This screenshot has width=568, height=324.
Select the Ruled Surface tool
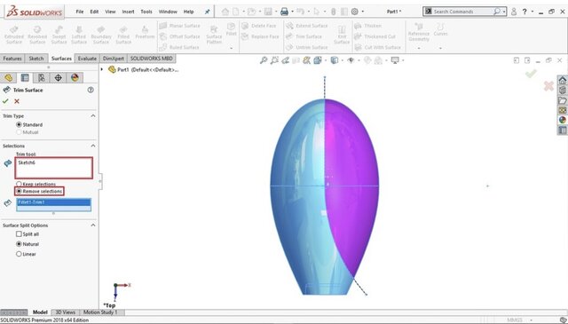[x=179, y=47]
